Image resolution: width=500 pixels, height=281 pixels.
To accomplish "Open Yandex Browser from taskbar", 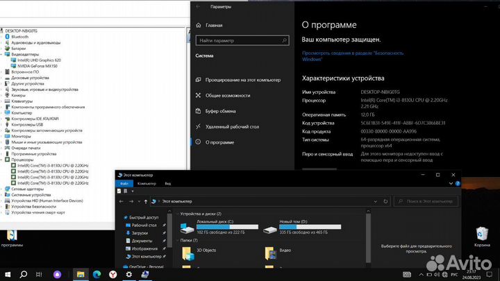I will 113,274.
